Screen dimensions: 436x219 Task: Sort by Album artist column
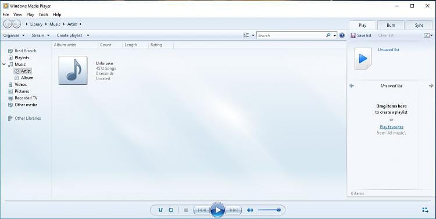click(75, 45)
